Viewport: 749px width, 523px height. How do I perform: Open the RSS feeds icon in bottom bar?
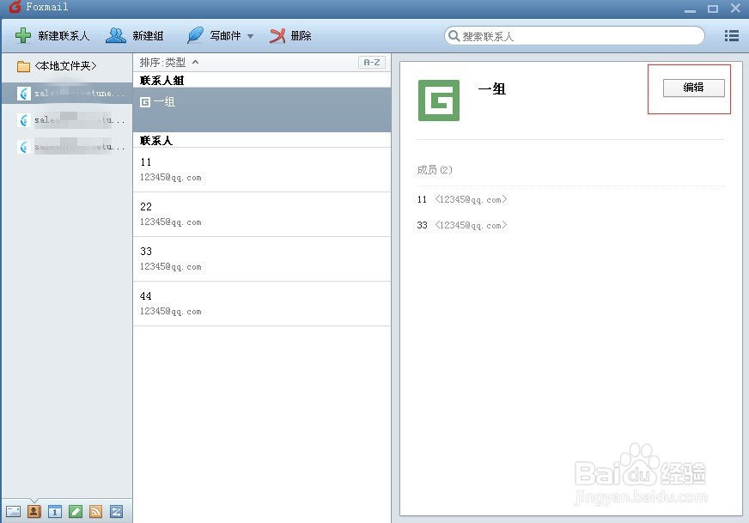tap(95, 511)
